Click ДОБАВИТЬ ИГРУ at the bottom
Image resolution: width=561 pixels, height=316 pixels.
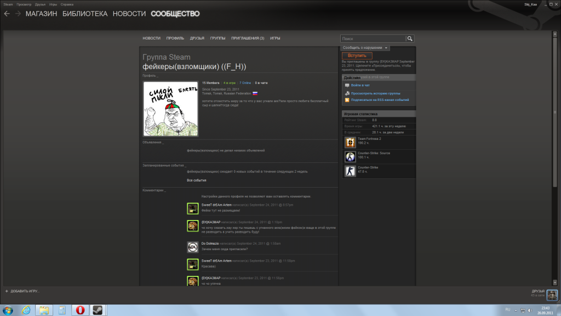coord(25,291)
